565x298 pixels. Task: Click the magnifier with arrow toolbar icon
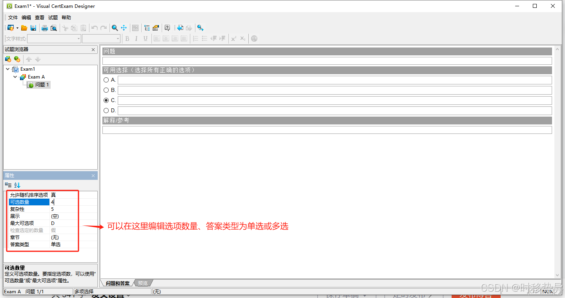coord(200,28)
